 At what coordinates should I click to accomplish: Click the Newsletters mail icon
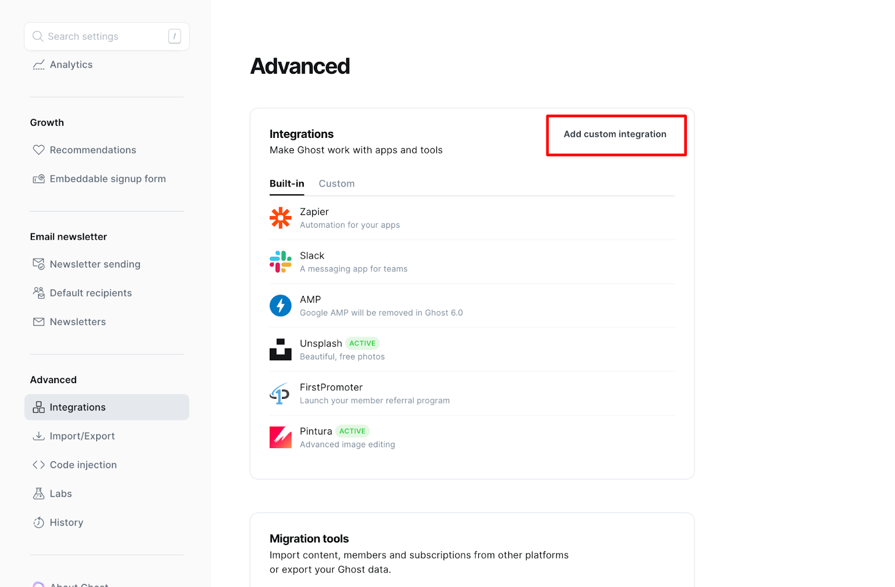(x=39, y=322)
